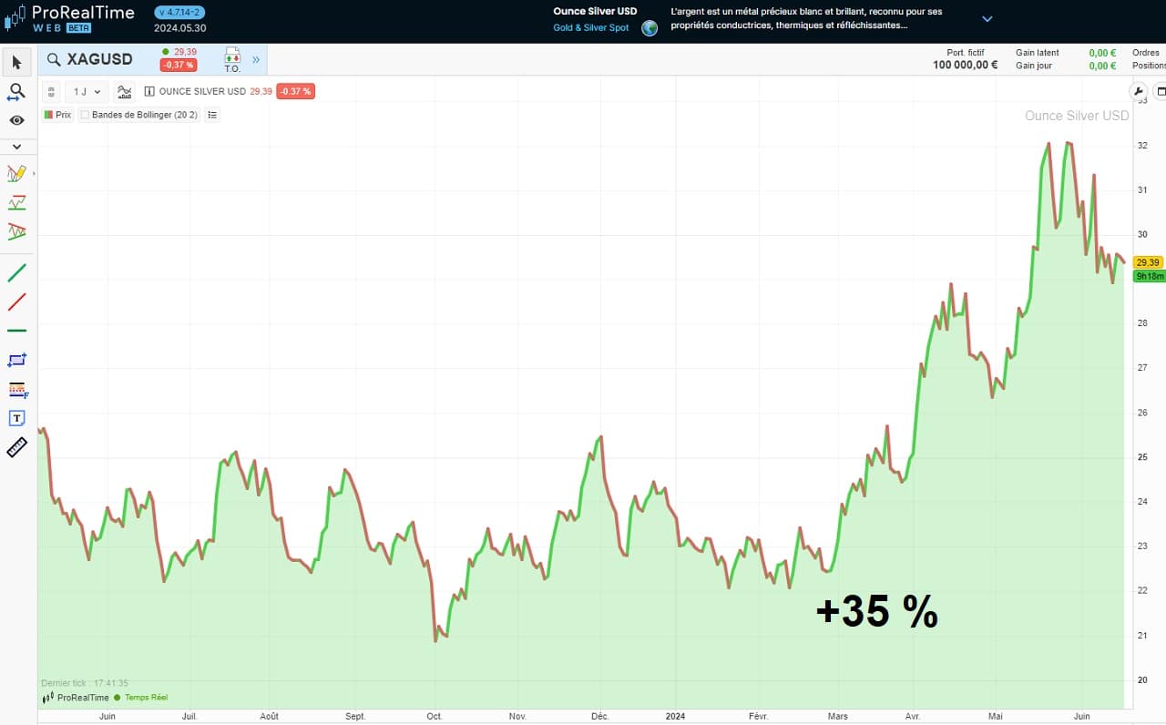
Task: Choose the horizontal line drawing tool
Action: pos(16,331)
